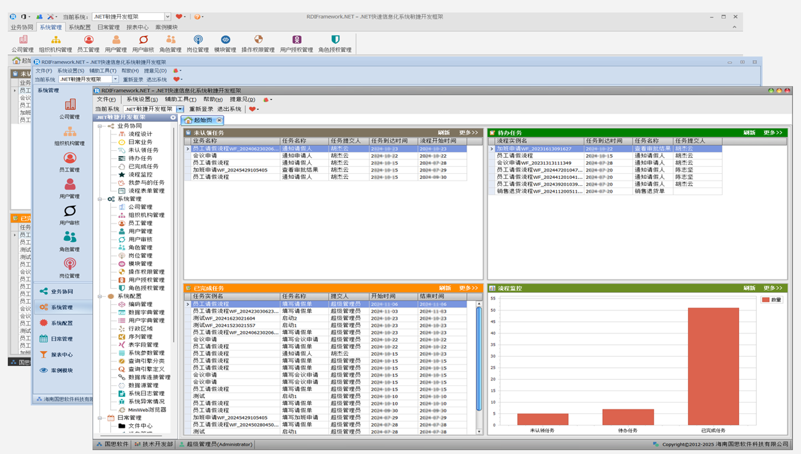This screenshot has height=454, width=801.
Task: Open the 当前系统 dropdown list
Action: coord(180,110)
